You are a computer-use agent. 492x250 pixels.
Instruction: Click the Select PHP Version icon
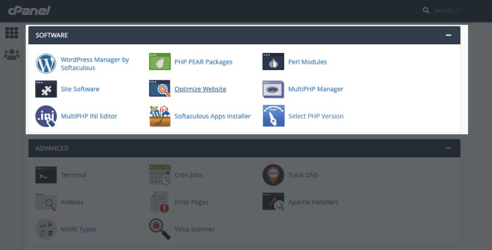click(273, 116)
